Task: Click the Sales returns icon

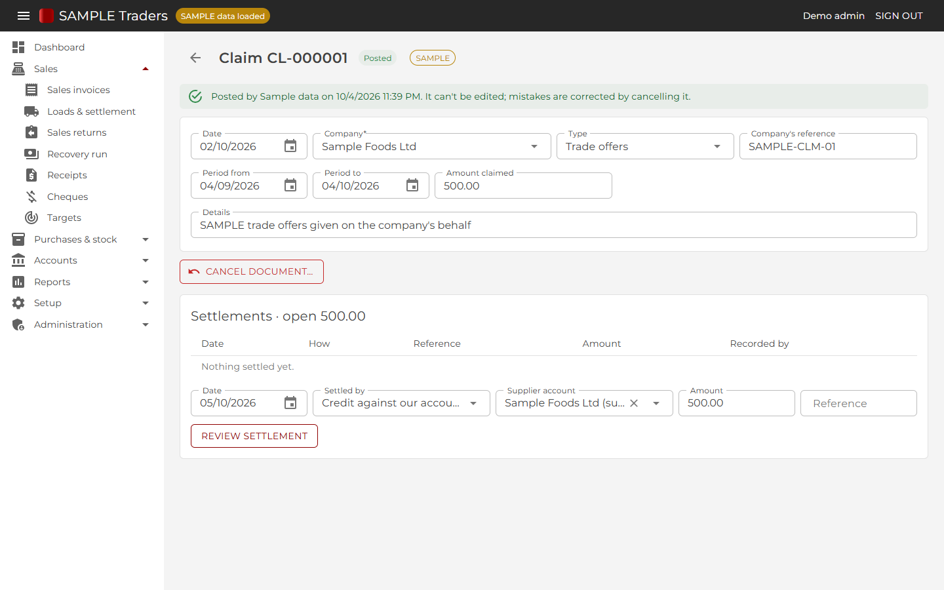Action: 31,132
